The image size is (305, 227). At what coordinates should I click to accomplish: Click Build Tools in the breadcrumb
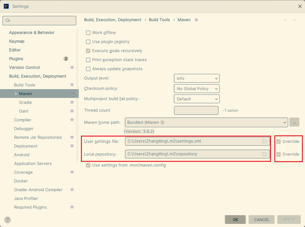(x=159, y=20)
